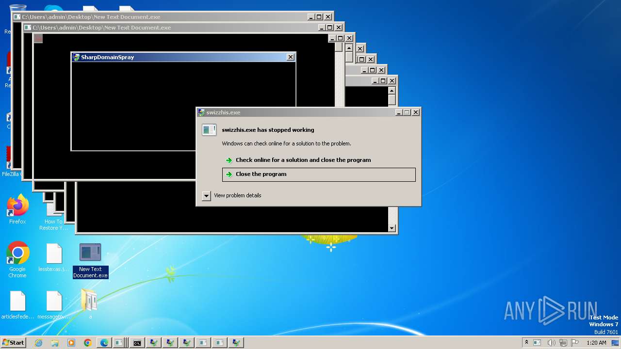Select the articlesfede file on the desktop
The width and height of the screenshot is (621, 349).
[17, 305]
